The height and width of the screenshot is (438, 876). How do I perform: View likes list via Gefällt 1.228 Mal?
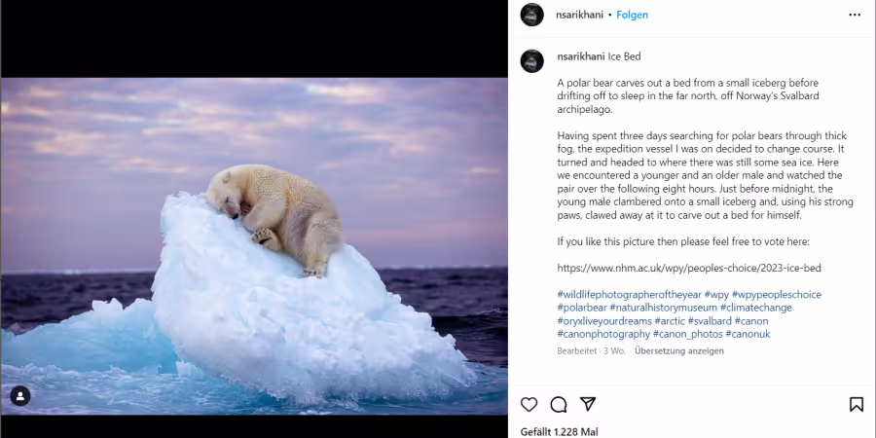[x=559, y=432]
